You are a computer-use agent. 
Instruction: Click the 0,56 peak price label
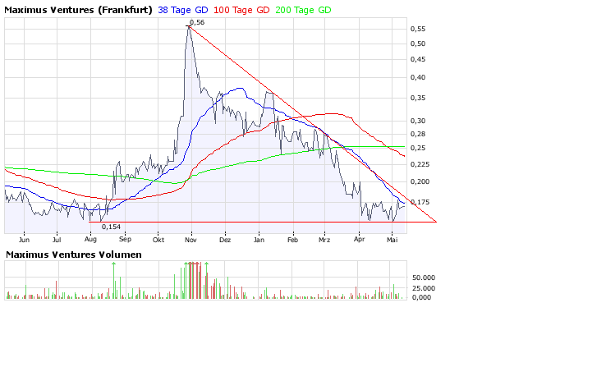click(197, 22)
